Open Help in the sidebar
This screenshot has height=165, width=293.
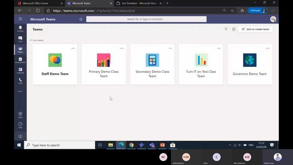[20, 125]
